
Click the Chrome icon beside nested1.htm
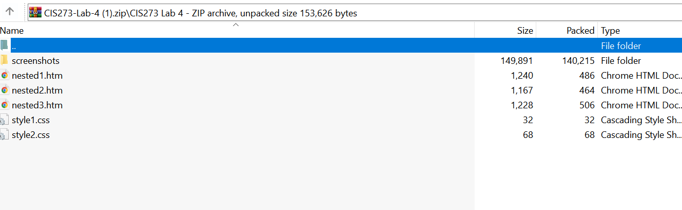(x=4, y=76)
